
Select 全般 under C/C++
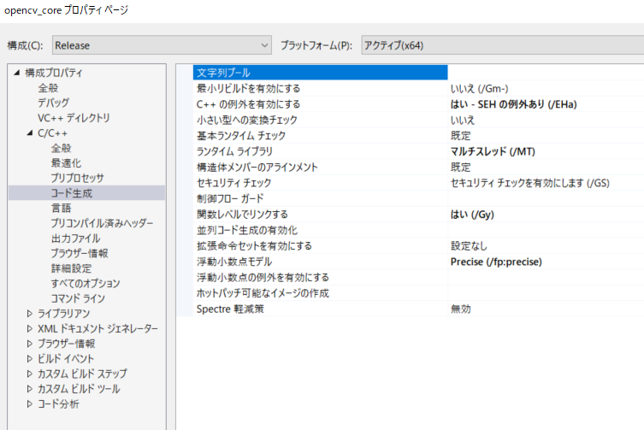click(62, 148)
